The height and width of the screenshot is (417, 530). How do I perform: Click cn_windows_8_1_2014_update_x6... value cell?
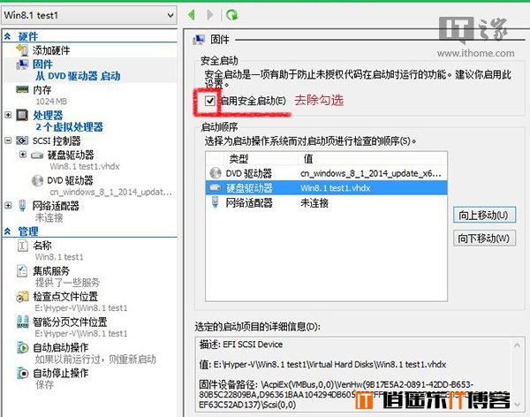pyautogui.click(x=370, y=173)
